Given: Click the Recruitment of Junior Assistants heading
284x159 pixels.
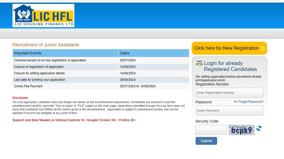Looking at the screenshot, I should coord(46,45).
